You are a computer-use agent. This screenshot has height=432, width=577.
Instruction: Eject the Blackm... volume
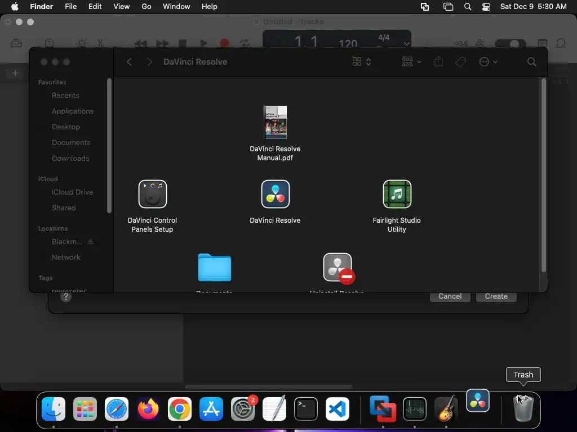click(x=91, y=241)
